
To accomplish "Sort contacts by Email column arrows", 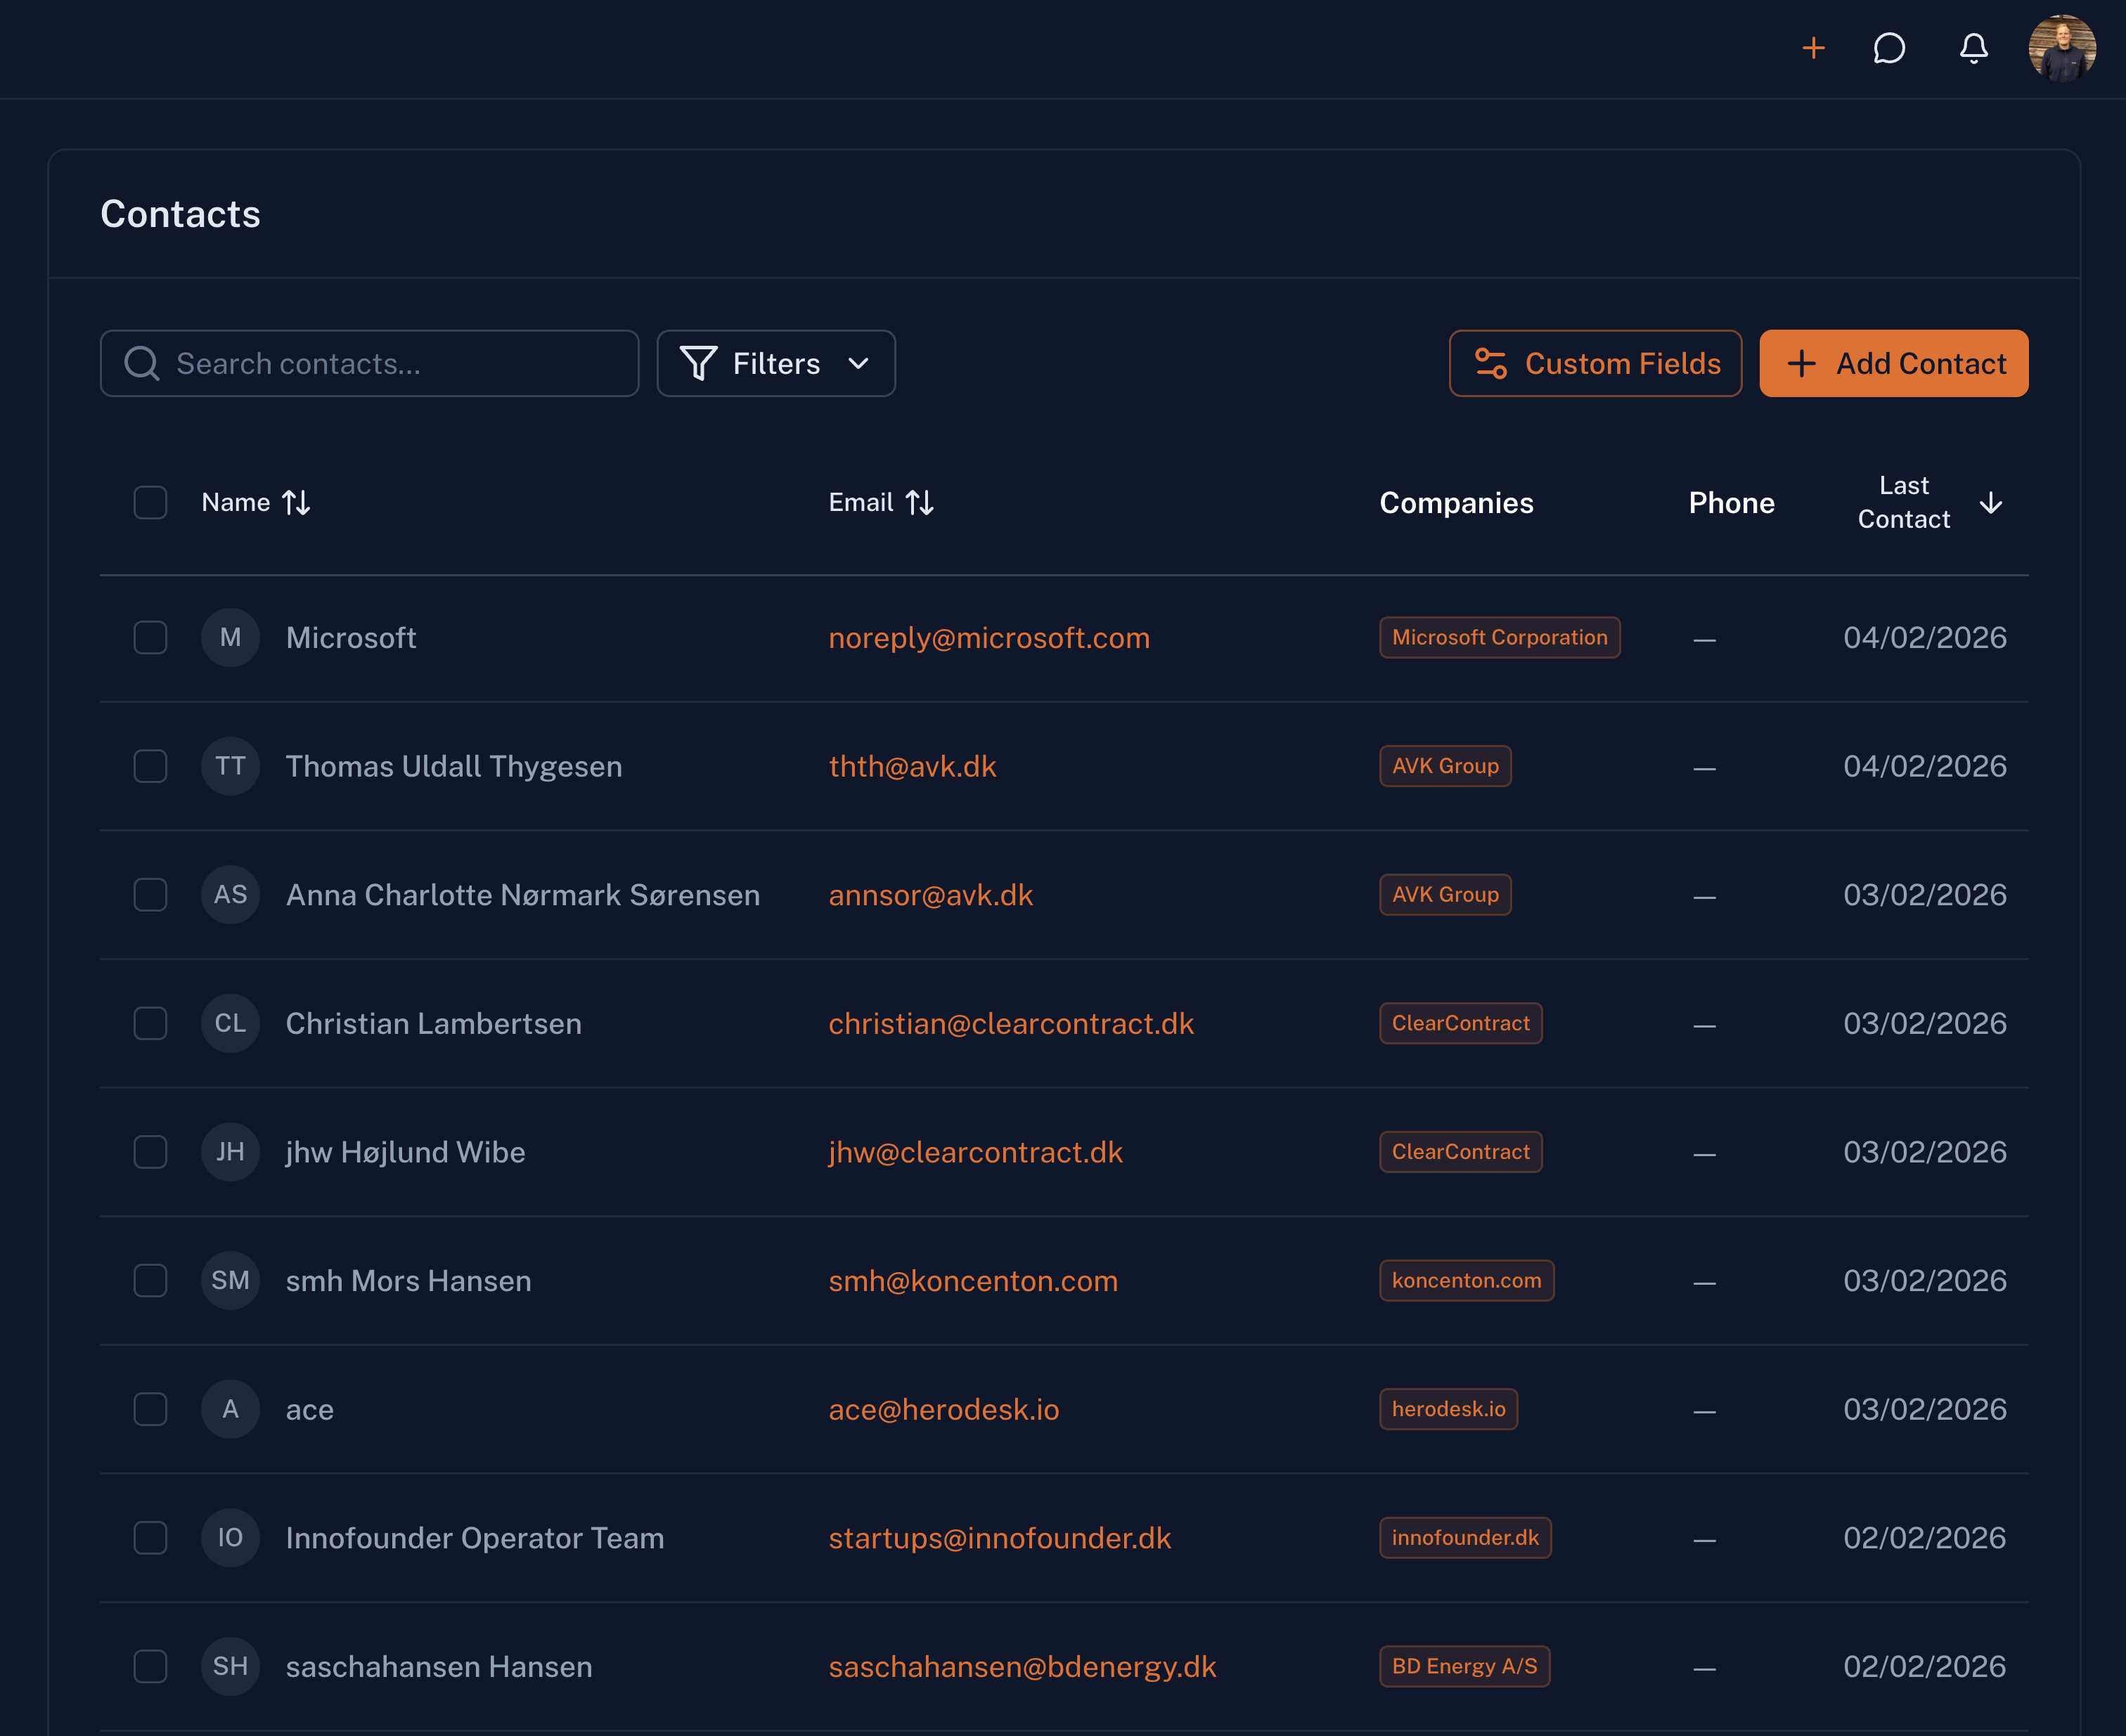I will [x=920, y=502].
